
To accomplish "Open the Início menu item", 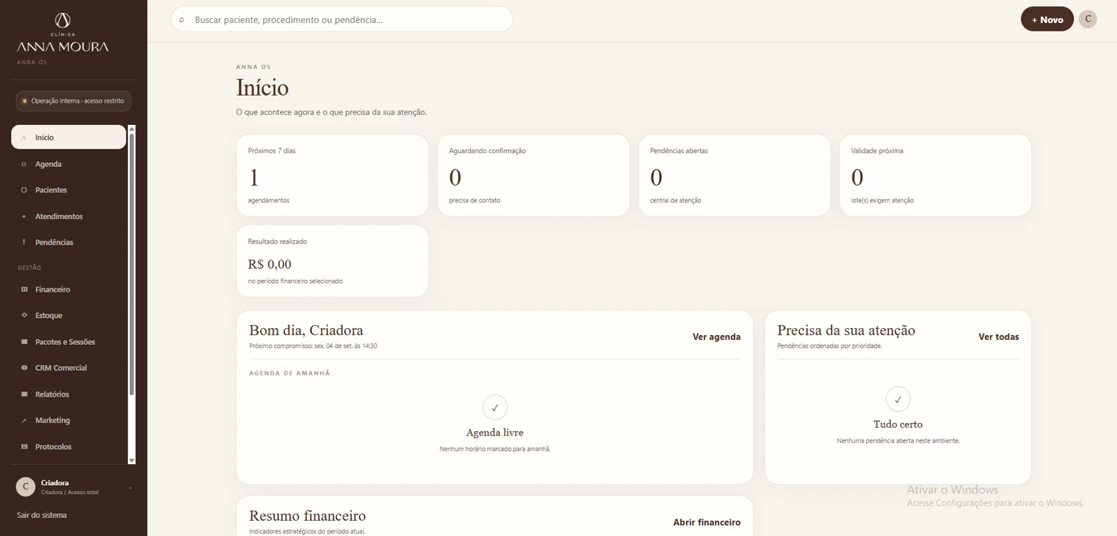I will coord(68,137).
